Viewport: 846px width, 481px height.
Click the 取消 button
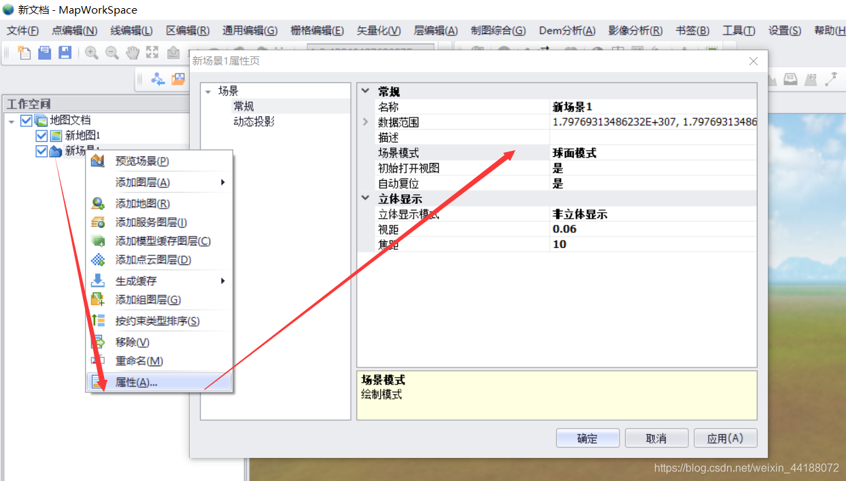(656, 438)
